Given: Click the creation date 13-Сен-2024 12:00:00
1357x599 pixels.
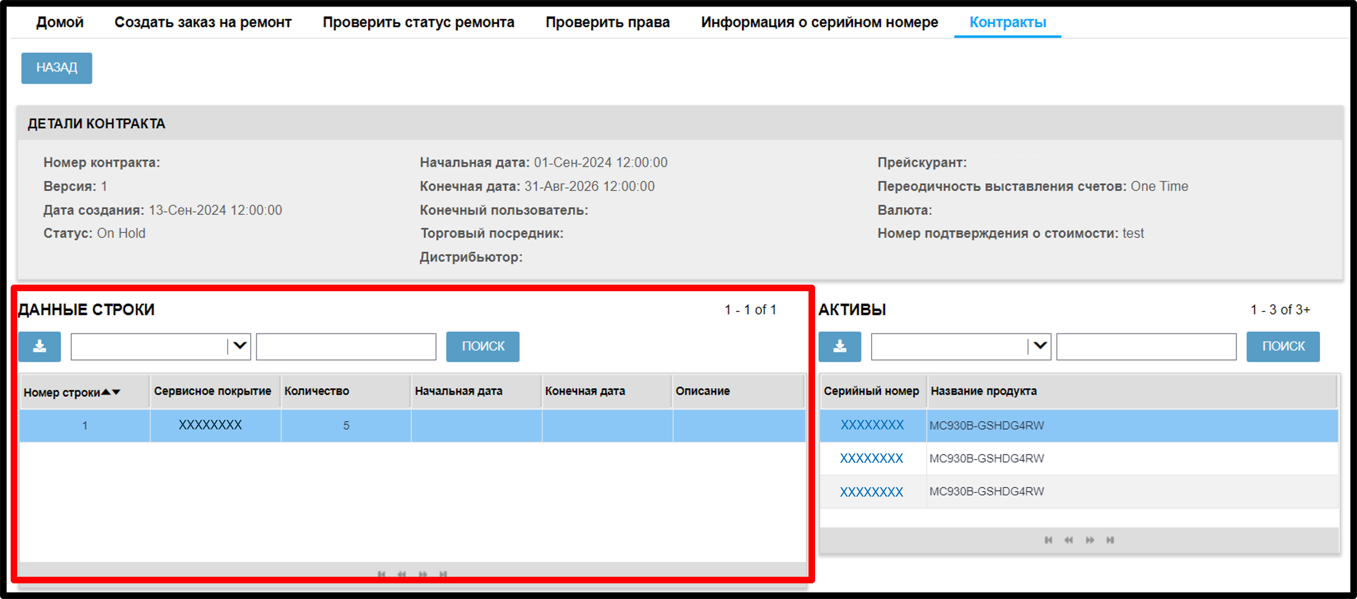Looking at the screenshot, I should (x=216, y=210).
